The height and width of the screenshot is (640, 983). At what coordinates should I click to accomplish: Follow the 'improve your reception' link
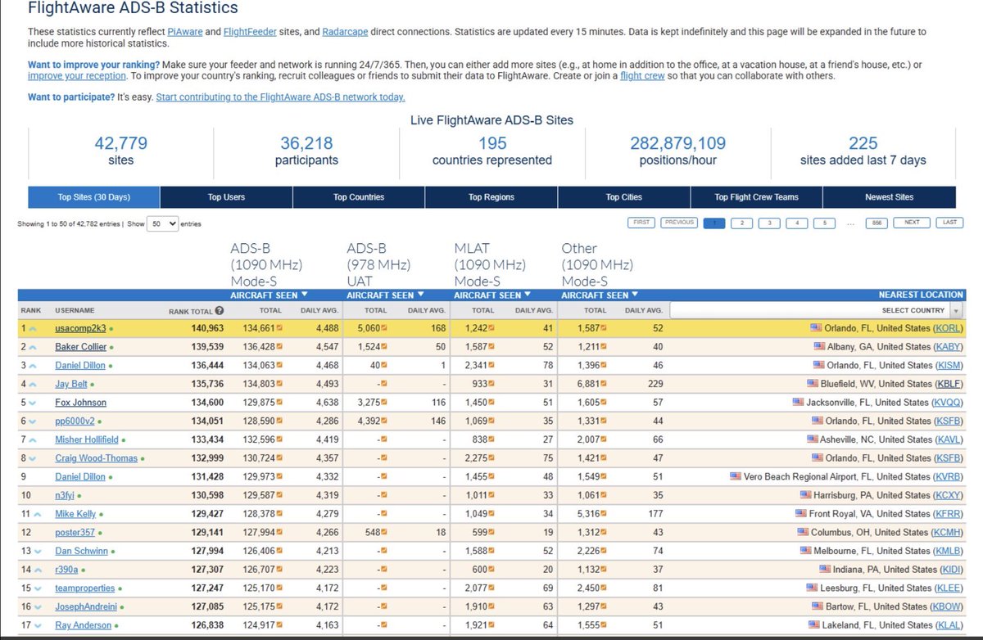(77, 76)
